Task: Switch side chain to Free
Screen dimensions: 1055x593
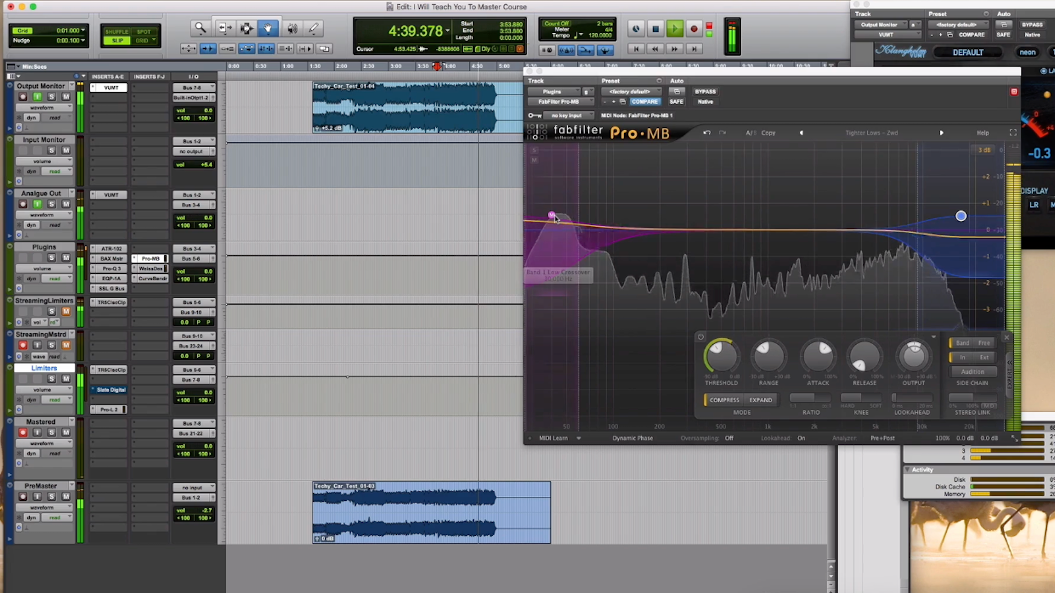Action: coord(984,343)
